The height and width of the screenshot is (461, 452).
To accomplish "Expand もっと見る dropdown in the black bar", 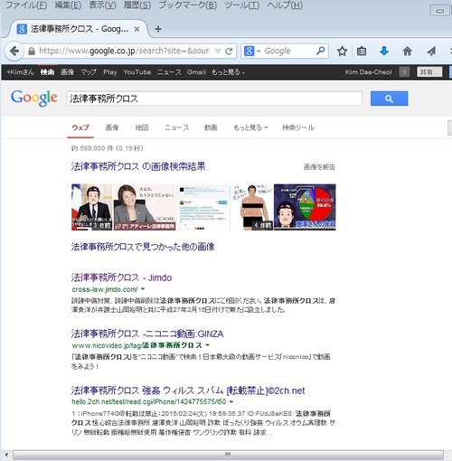I will point(228,72).
